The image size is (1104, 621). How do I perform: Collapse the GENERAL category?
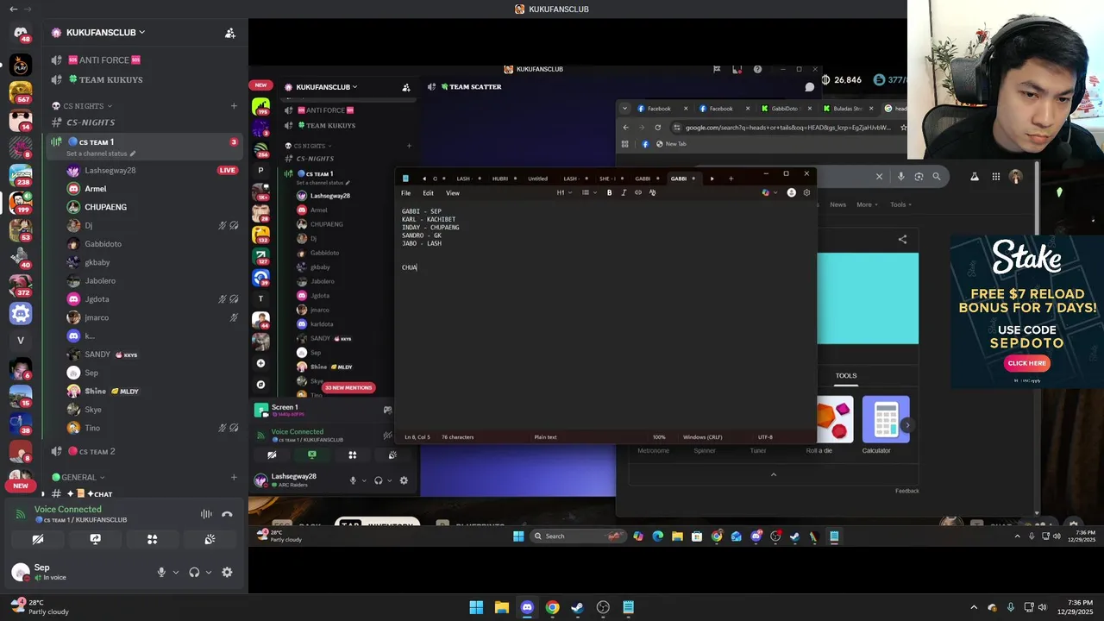point(78,477)
